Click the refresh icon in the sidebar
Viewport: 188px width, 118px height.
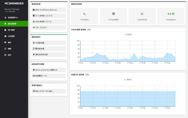tap(5, 49)
